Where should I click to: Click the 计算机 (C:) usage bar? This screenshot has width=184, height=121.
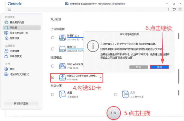(x=75, y=38)
